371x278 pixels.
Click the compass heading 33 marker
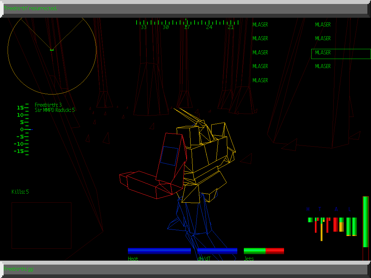tap(143, 26)
